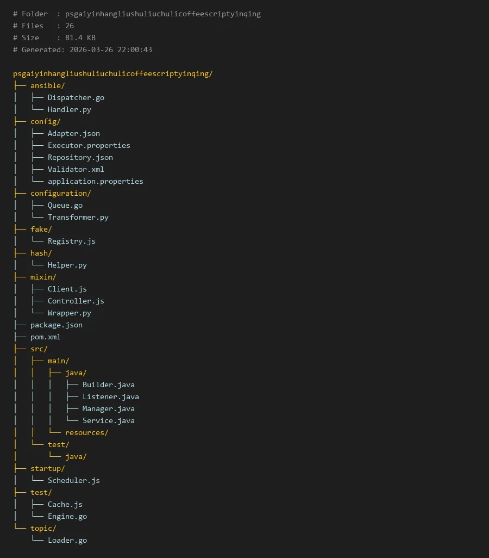
Task: Select Adapter.json in config
Action: (73, 133)
